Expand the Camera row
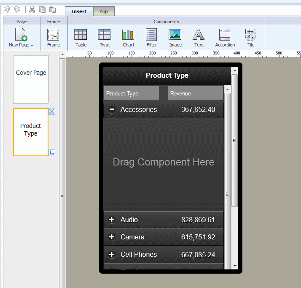 point(112,237)
